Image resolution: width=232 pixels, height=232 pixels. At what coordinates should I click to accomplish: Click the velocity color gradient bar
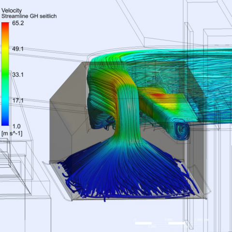[x=5, y=74]
